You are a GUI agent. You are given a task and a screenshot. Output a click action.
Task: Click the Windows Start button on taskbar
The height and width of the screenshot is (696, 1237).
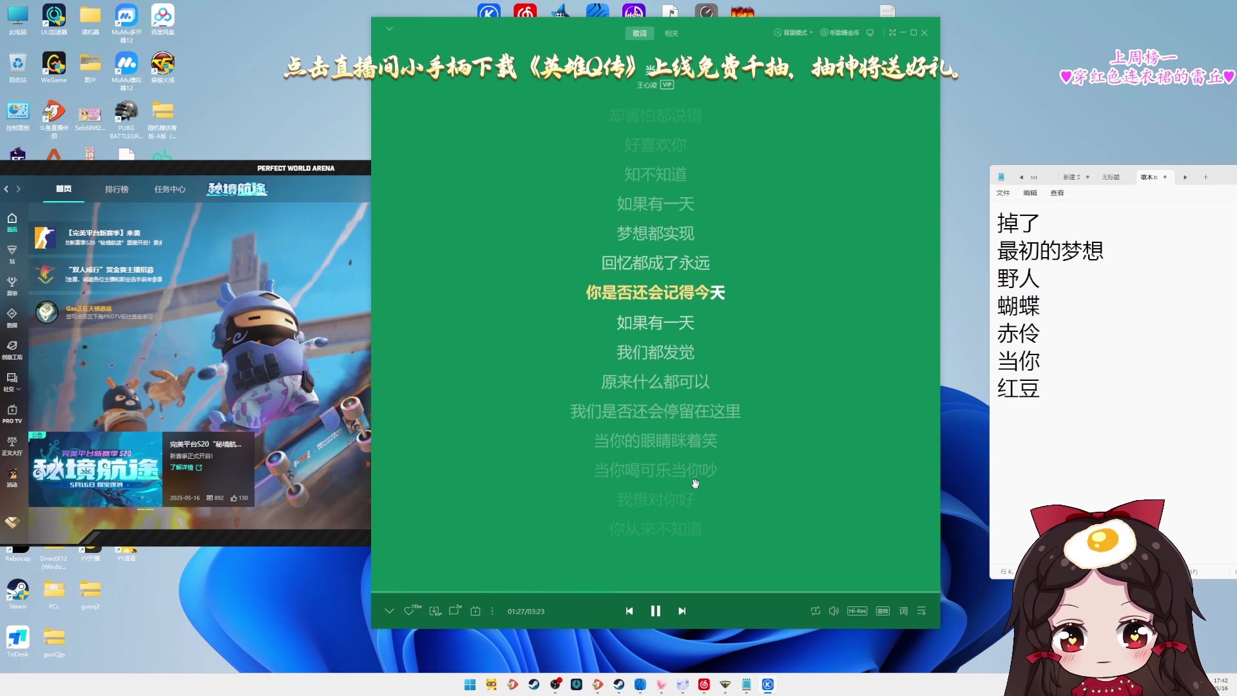[x=470, y=684]
